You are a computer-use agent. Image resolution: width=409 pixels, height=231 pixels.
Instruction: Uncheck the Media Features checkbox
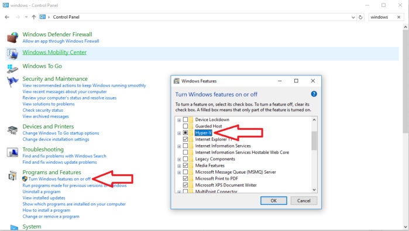[x=185, y=166]
